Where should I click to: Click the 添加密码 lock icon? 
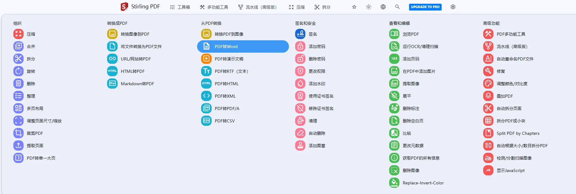(300, 46)
